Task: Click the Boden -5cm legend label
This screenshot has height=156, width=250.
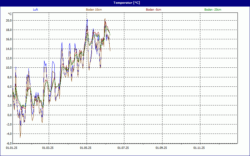Action: pos(153,10)
